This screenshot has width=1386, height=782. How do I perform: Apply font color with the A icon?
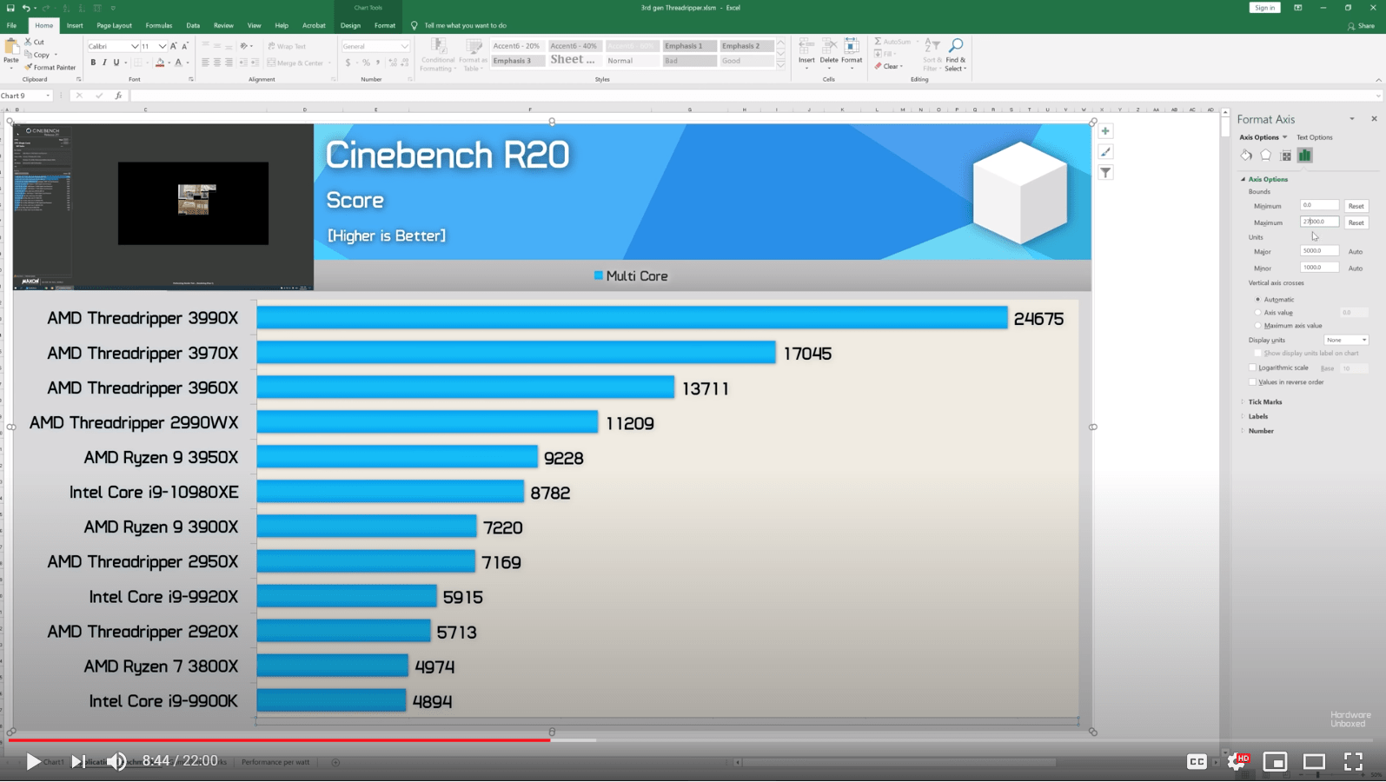coord(178,63)
